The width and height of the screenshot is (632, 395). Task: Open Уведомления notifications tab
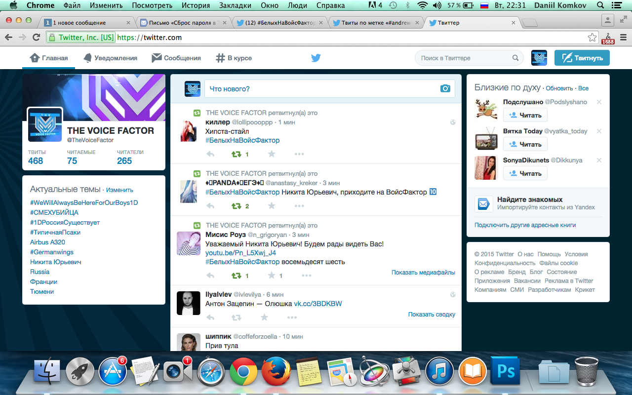110,58
